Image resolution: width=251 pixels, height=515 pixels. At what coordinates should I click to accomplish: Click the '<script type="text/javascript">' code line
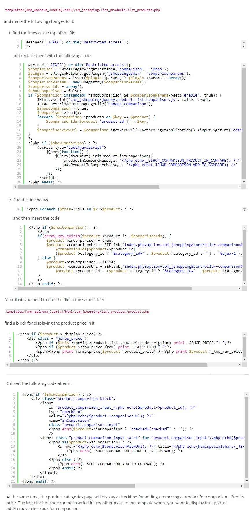pyautogui.click(x=72, y=148)
